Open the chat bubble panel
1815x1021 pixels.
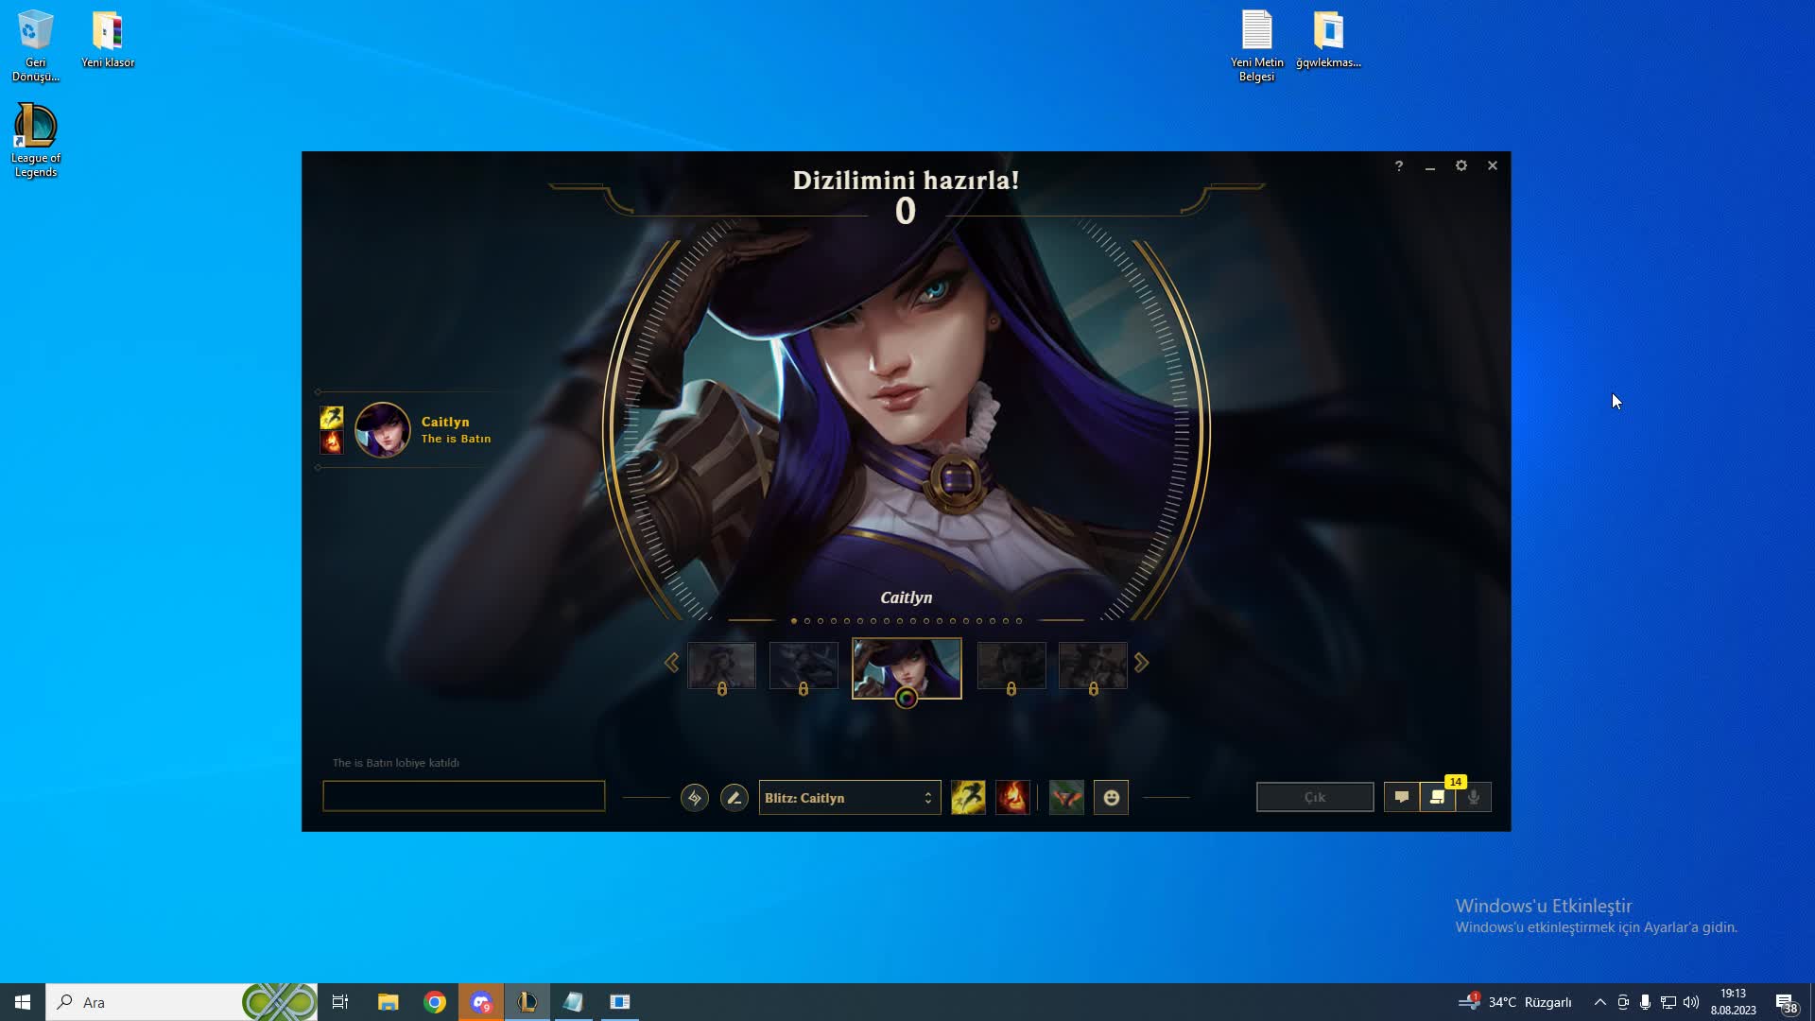coord(1402,797)
